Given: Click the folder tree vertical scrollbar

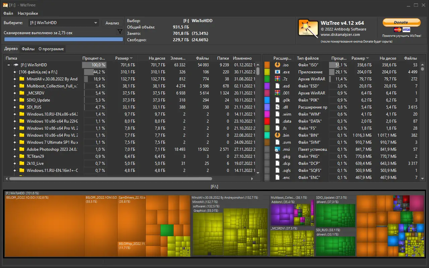Looking at the screenshot, I should tap(258, 71).
